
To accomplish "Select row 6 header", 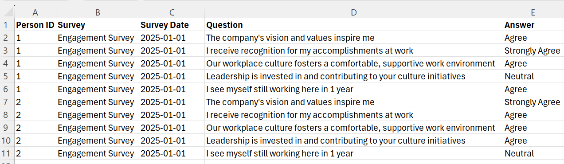I will click(x=7, y=89).
